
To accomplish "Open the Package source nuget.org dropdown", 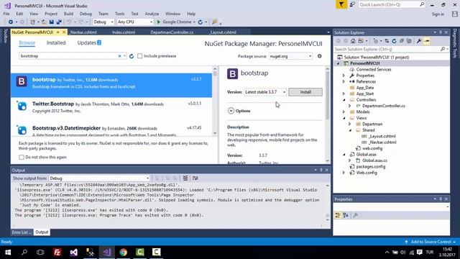I will [x=290, y=56].
